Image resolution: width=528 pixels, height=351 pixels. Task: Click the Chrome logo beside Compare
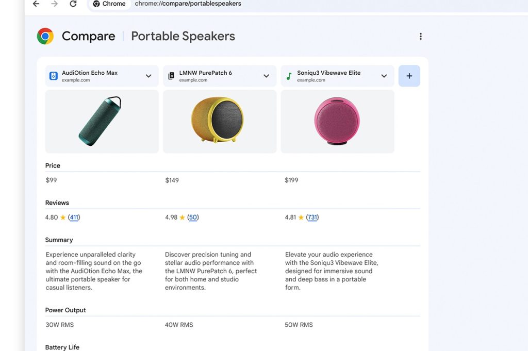[45, 36]
